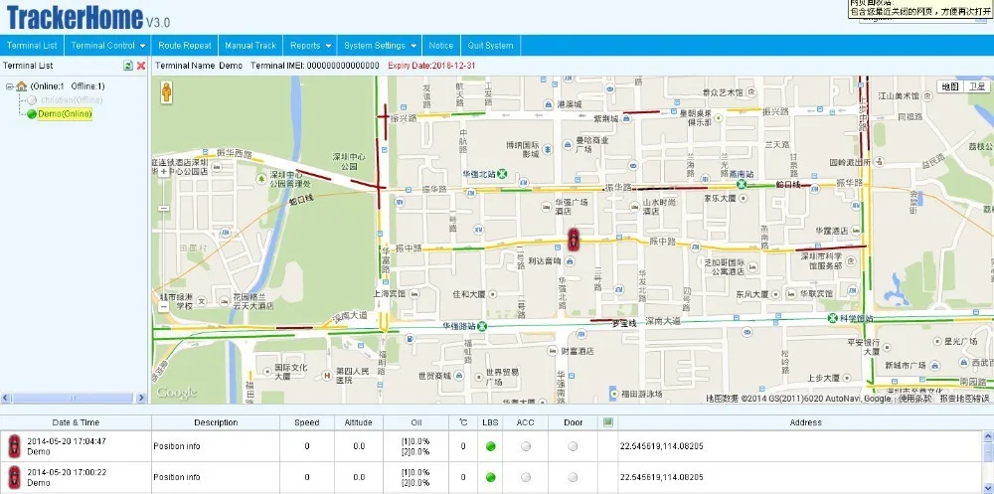Open the Terminal Control menu
The width and height of the screenshot is (994, 494).
108,46
